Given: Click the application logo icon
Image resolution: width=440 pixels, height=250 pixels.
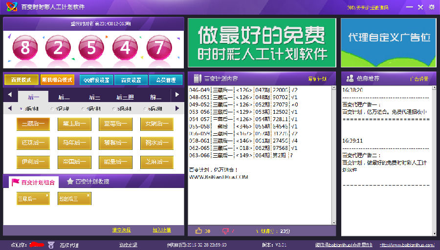Looking at the screenshot, I should coord(12,7).
